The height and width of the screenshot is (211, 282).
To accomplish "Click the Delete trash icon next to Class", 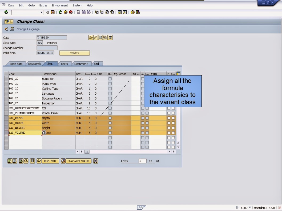I will 110,37.
